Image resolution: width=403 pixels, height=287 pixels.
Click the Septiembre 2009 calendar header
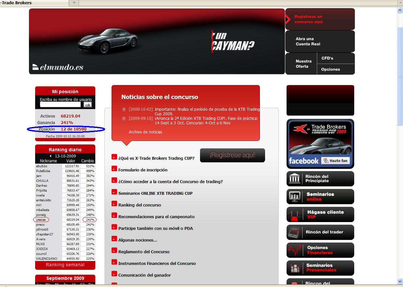pos(65,278)
